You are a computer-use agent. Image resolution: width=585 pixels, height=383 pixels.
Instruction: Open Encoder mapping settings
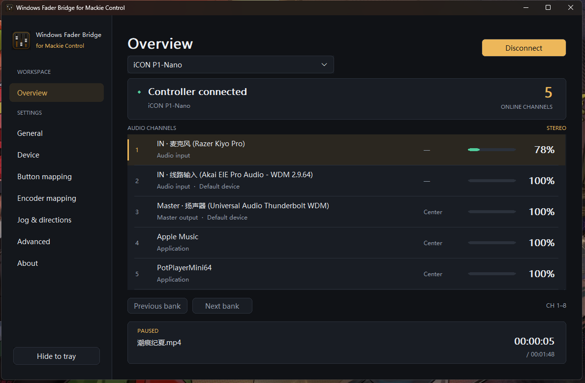click(x=57, y=198)
